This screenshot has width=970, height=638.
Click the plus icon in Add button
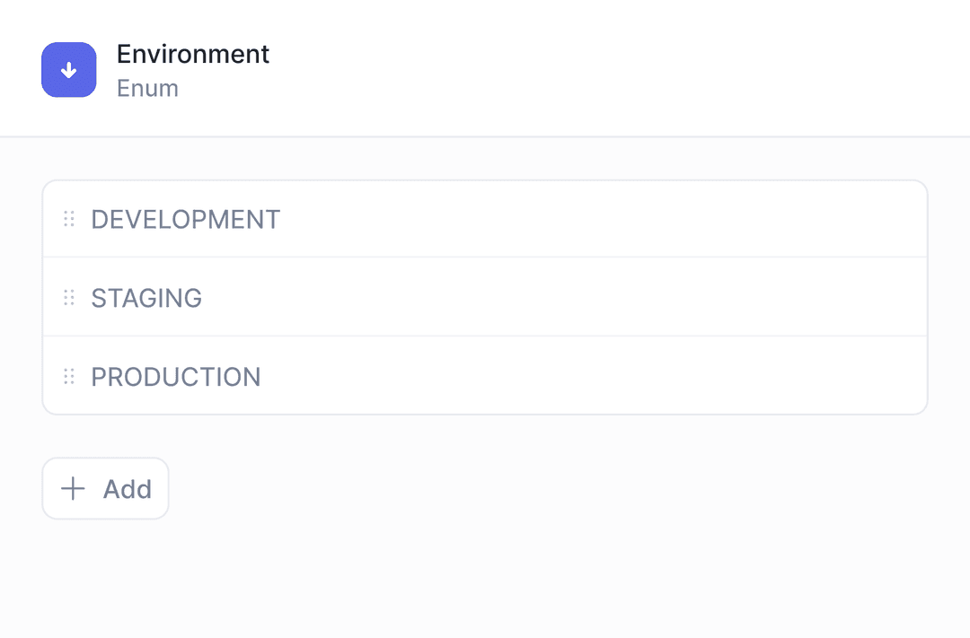(x=73, y=489)
